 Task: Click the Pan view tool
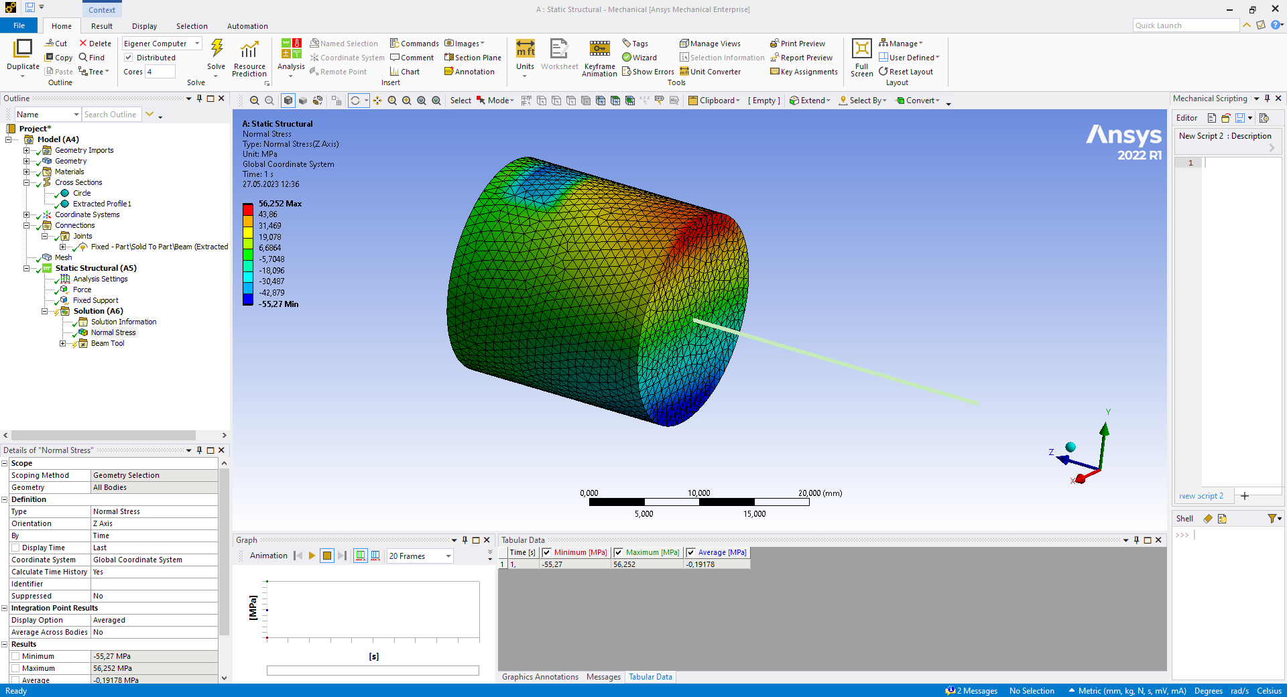click(x=377, y=101)
